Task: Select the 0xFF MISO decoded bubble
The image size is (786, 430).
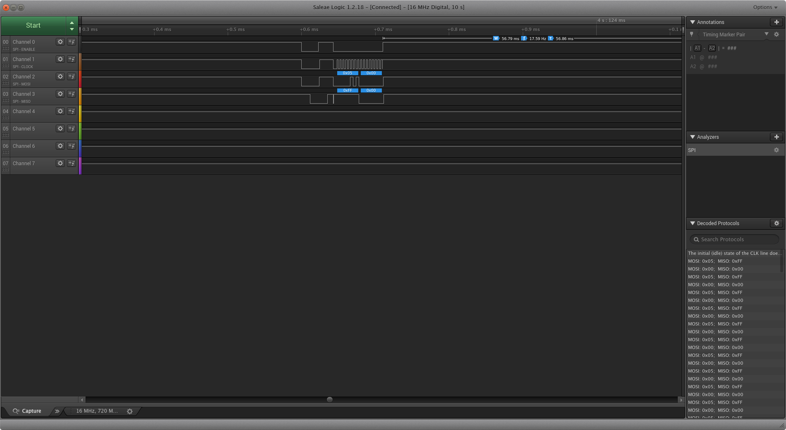Action: (348, 90)
